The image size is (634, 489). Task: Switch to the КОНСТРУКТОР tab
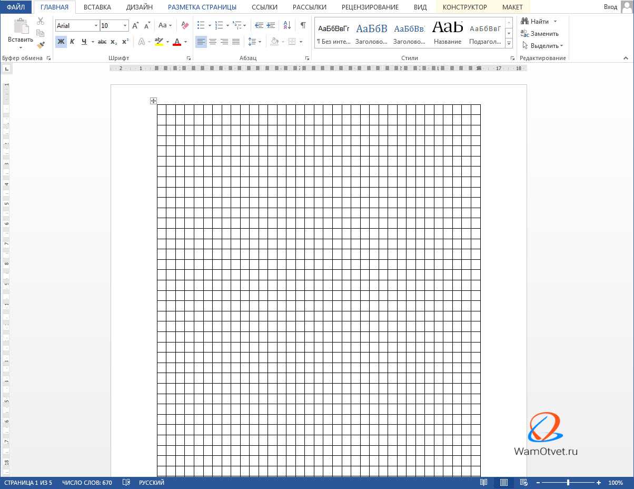464,7
